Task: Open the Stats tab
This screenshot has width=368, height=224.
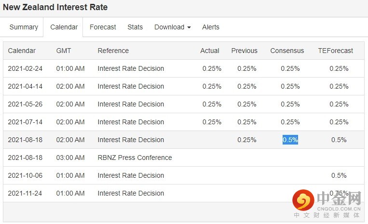Action: tap(135, 27)
